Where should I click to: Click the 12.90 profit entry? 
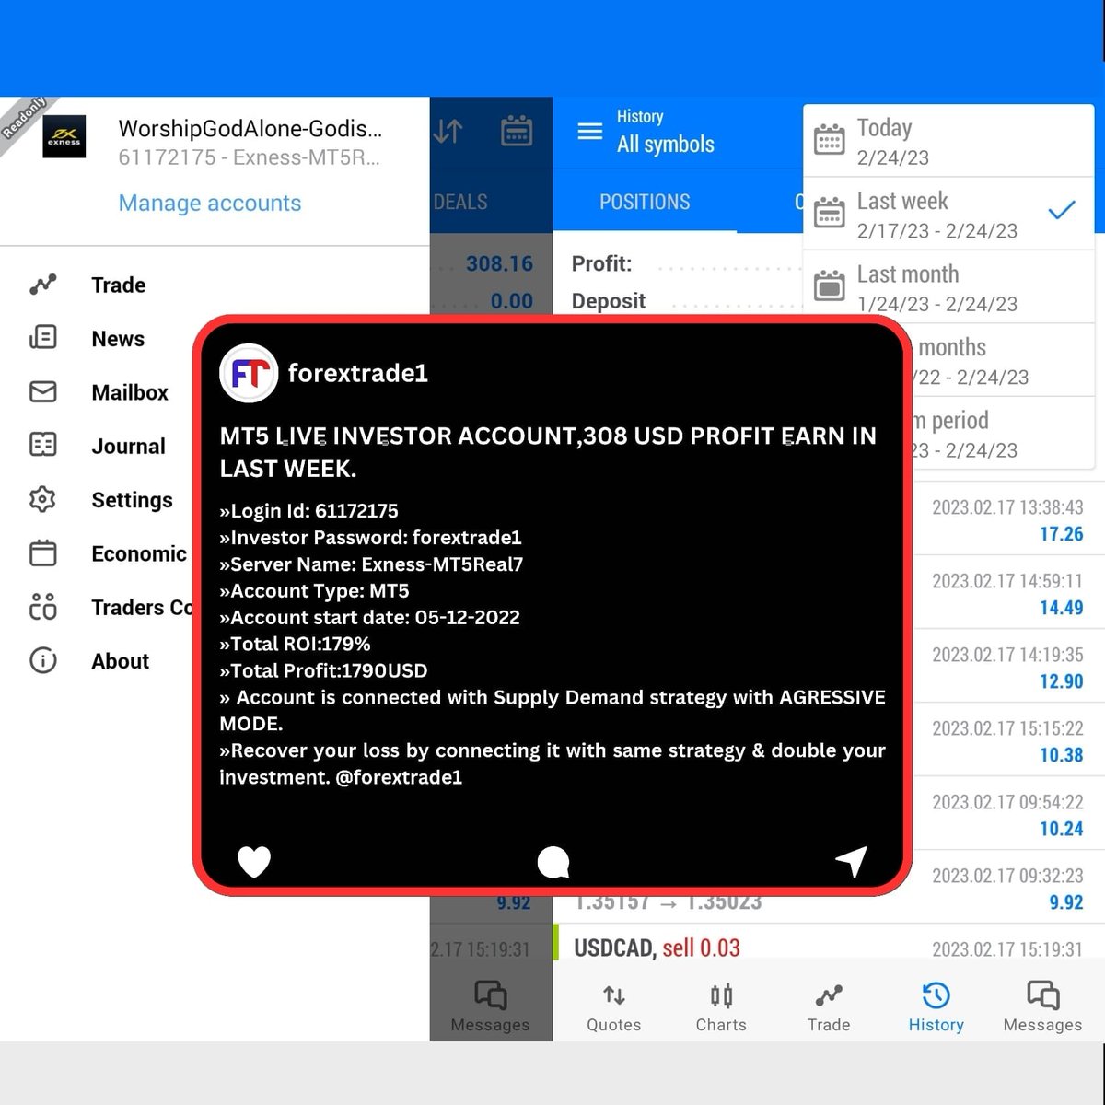[x=1062, y=681]
